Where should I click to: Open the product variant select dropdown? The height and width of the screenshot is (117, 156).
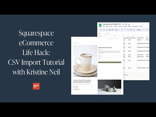point(110,56)
